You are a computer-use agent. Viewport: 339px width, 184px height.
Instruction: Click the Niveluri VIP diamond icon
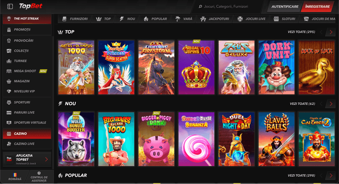tap(9, 91)
